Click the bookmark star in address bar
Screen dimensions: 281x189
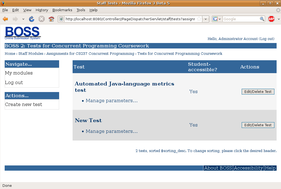coord(199,19)
